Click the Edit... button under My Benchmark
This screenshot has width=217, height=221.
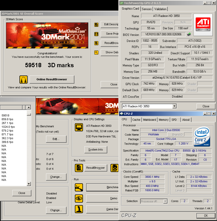point(56,139)
